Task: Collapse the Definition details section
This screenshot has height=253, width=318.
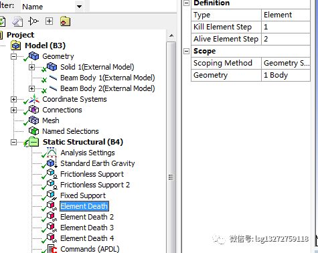Action: click(x=186, y=3)
